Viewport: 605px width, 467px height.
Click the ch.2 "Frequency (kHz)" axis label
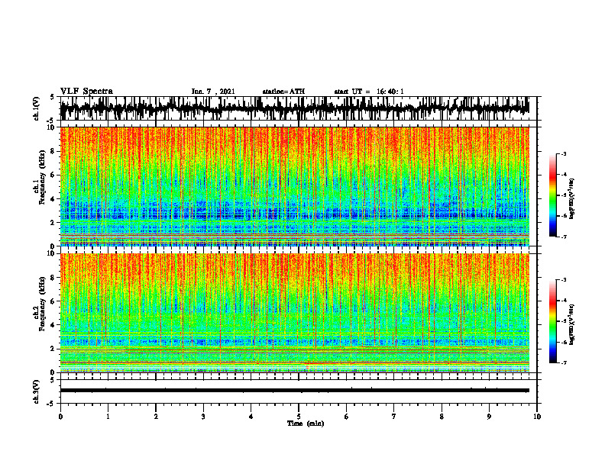[x=43, y=304]
